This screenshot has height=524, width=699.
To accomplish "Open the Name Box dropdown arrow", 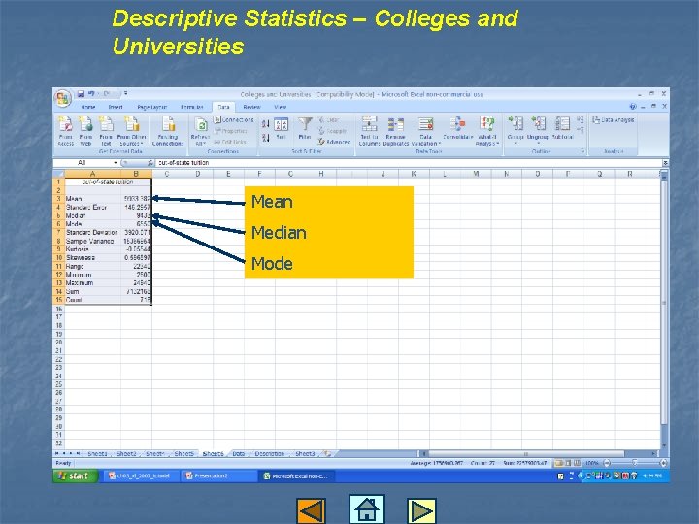I will pyautogui.click(x=116, y=163).
